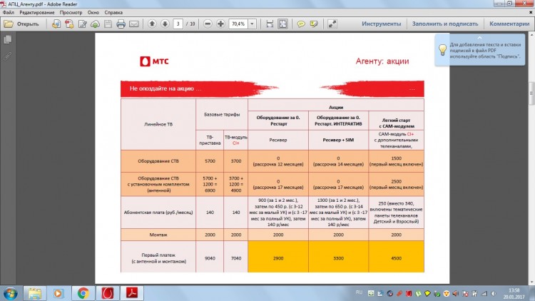Open the zoom level dropdown arrow

point(252,24)
